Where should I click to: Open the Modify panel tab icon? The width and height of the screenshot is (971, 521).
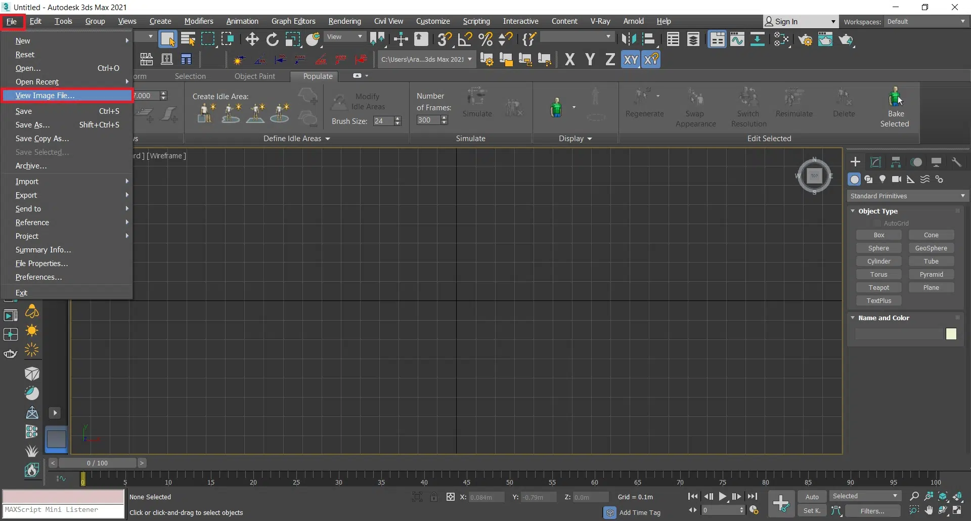[875, 162]
